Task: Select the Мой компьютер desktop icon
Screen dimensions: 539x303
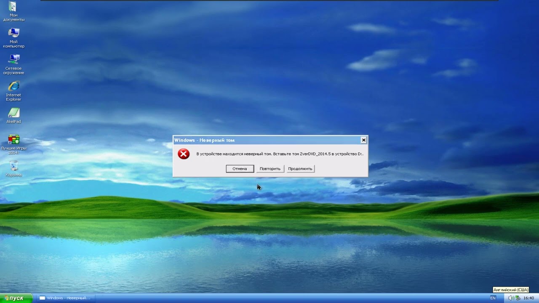Action: (13, 38)
